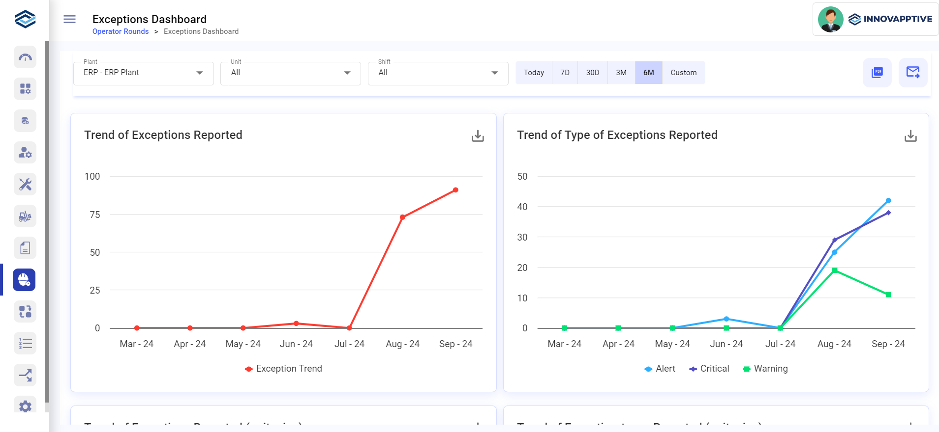Viewport: 939px width, 432px height.
Task: Download Trend of Exceptions Reported chart
Action: 478,136
